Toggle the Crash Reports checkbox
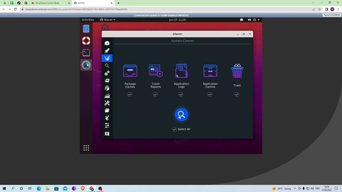The height and width of the screenshot is (192, 342). point(155,94)
